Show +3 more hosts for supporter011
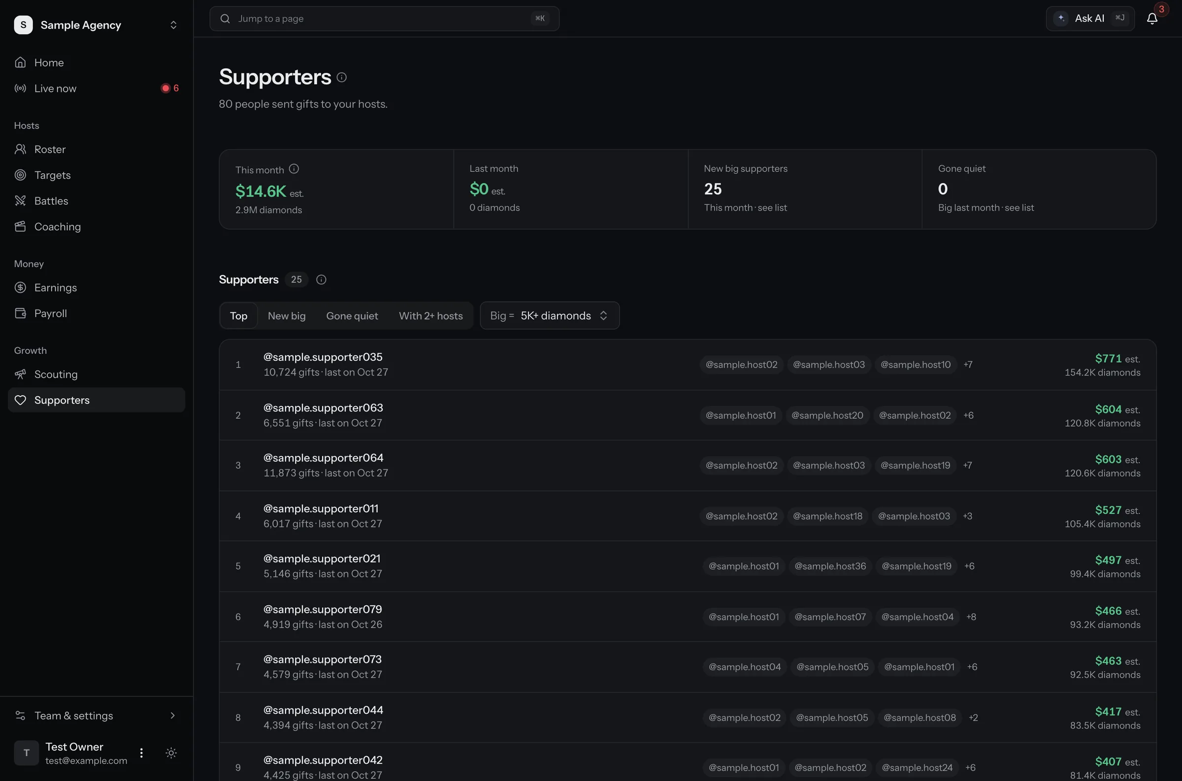Viewport: 1182px width, 781px height. tap(967, 516)
